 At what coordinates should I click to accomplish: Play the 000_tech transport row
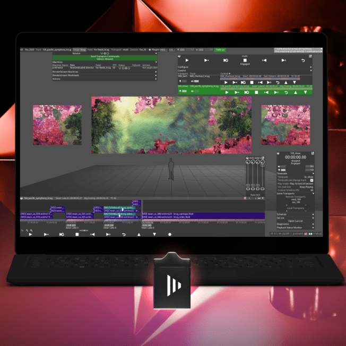pos(226,83)
